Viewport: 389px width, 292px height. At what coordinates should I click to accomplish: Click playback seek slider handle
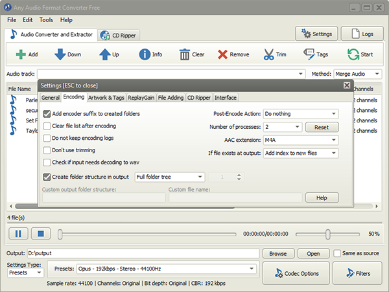pos(60,234)
